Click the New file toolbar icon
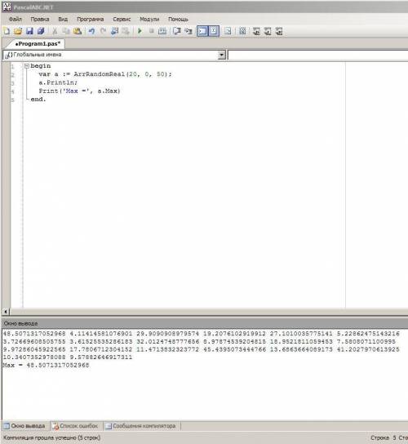This screenshot has height=444, width=408. pyautogui.click(x=7, y=31)
